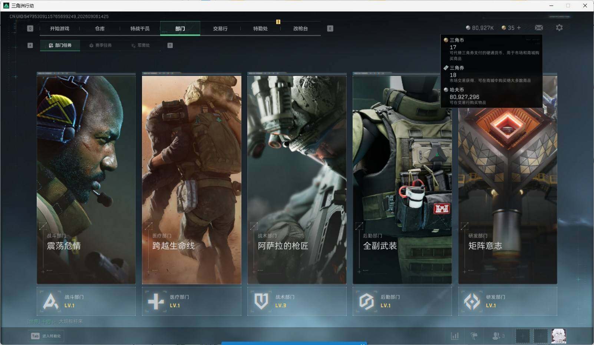Open the mail envelope icon
The height and width of the screenshot is (345, 594).
(x=539, y=28)
